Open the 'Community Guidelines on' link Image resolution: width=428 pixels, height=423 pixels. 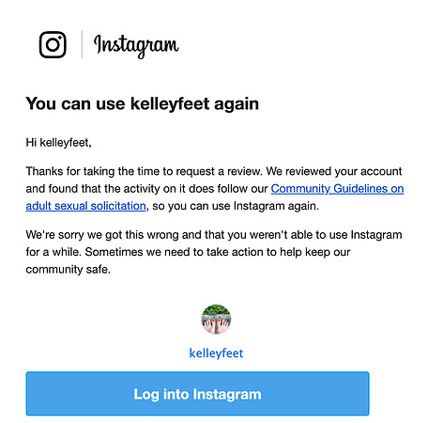click(x=337, y=189)
